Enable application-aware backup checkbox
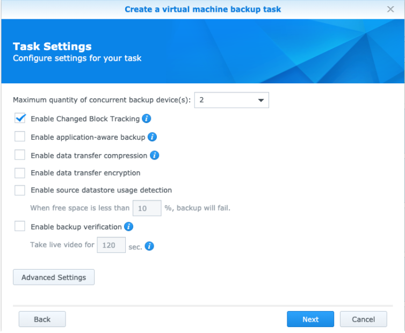The image size is (405, 333). (x=20, y=136)
